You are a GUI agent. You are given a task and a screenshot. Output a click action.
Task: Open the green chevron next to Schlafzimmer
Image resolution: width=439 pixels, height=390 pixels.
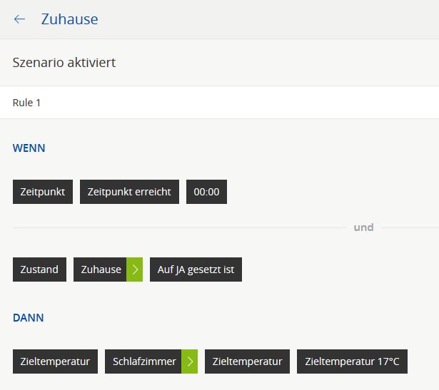tap(190, 361)
